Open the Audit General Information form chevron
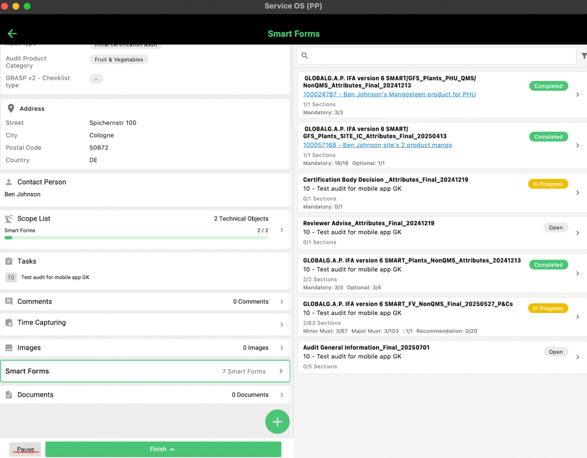The width and height of the screenshot is (587, 458). pos(577,357)
